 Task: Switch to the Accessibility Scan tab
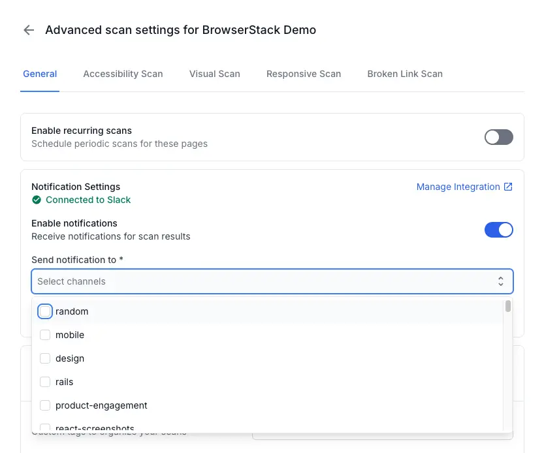[123, 74]
